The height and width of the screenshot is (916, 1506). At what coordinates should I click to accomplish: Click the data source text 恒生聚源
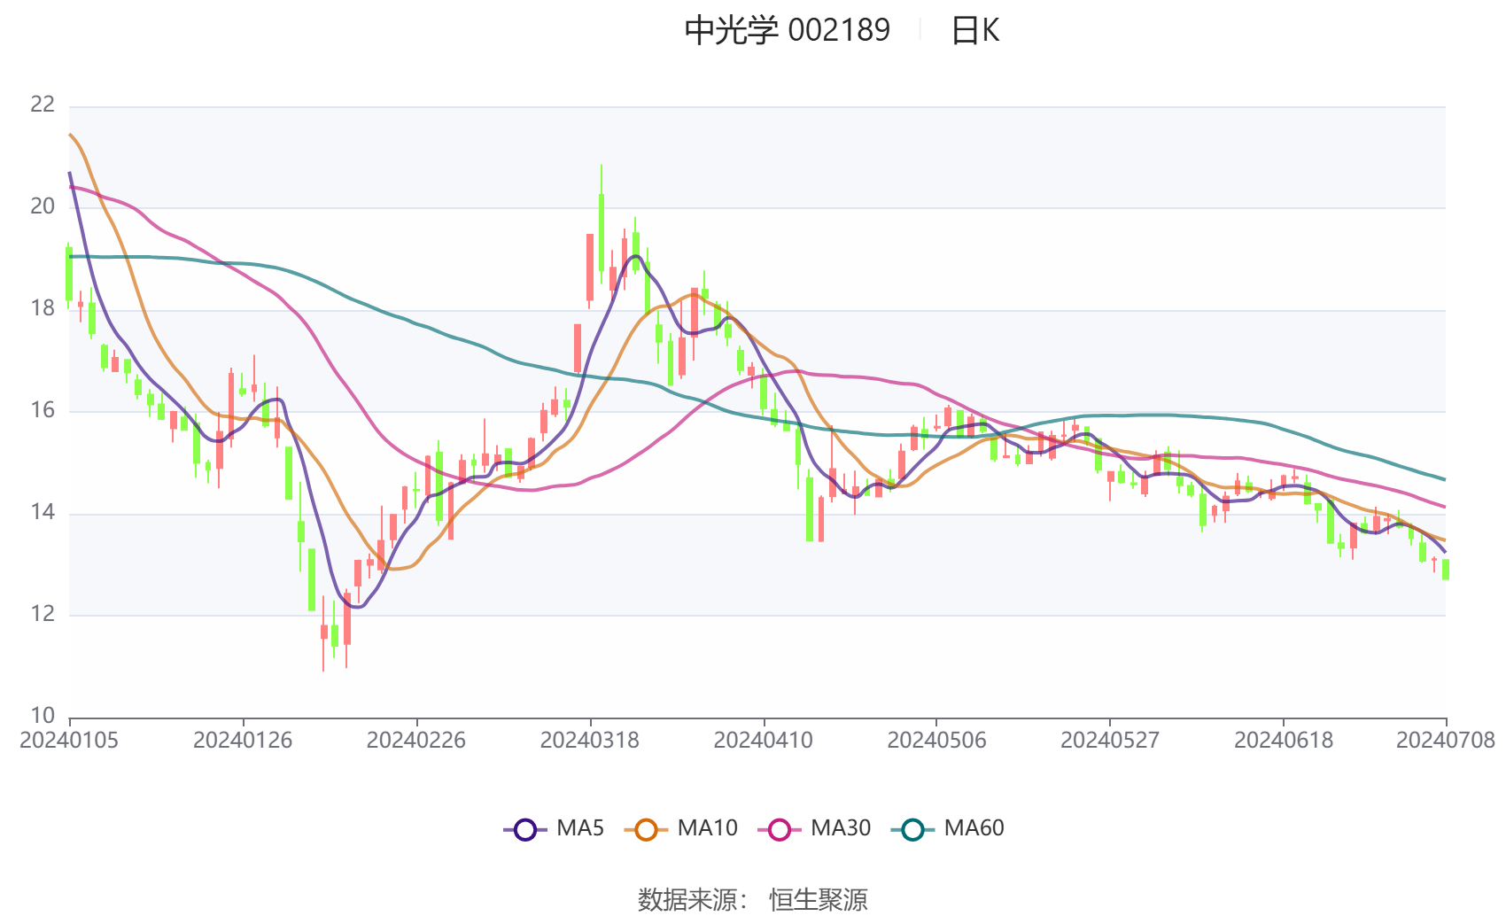[819, 900]
